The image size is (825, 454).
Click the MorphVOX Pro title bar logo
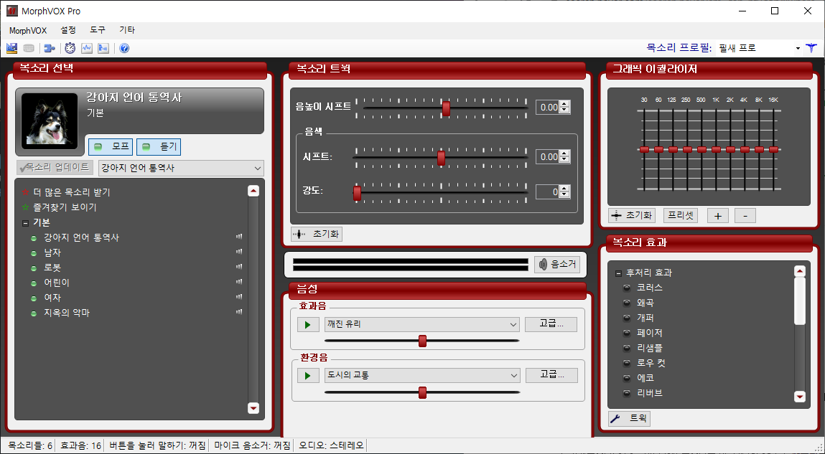click(x=11, y=11)
